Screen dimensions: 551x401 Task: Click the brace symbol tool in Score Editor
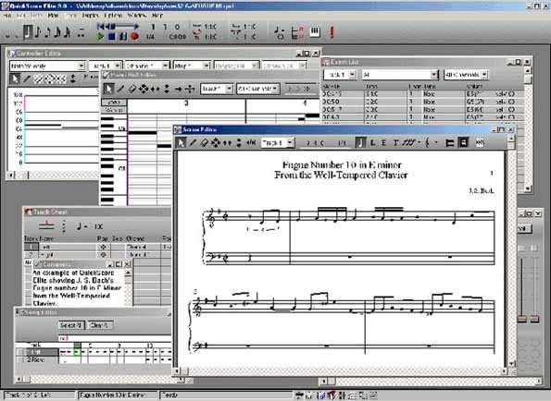pyautogui.click(x=427, y=142)
